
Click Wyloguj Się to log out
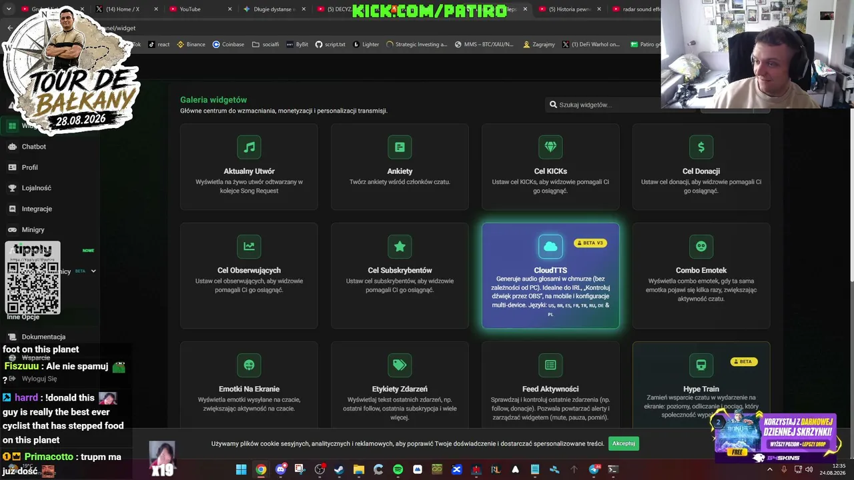pos(39,379)
